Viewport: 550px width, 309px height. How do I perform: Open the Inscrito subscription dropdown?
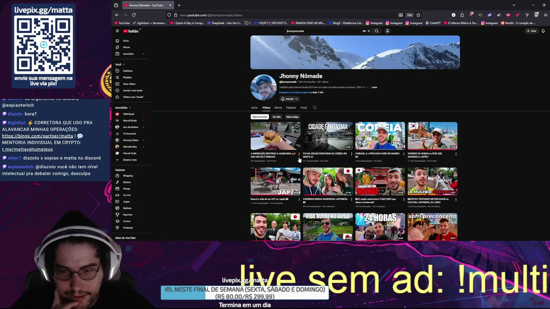tap(289, 99)
